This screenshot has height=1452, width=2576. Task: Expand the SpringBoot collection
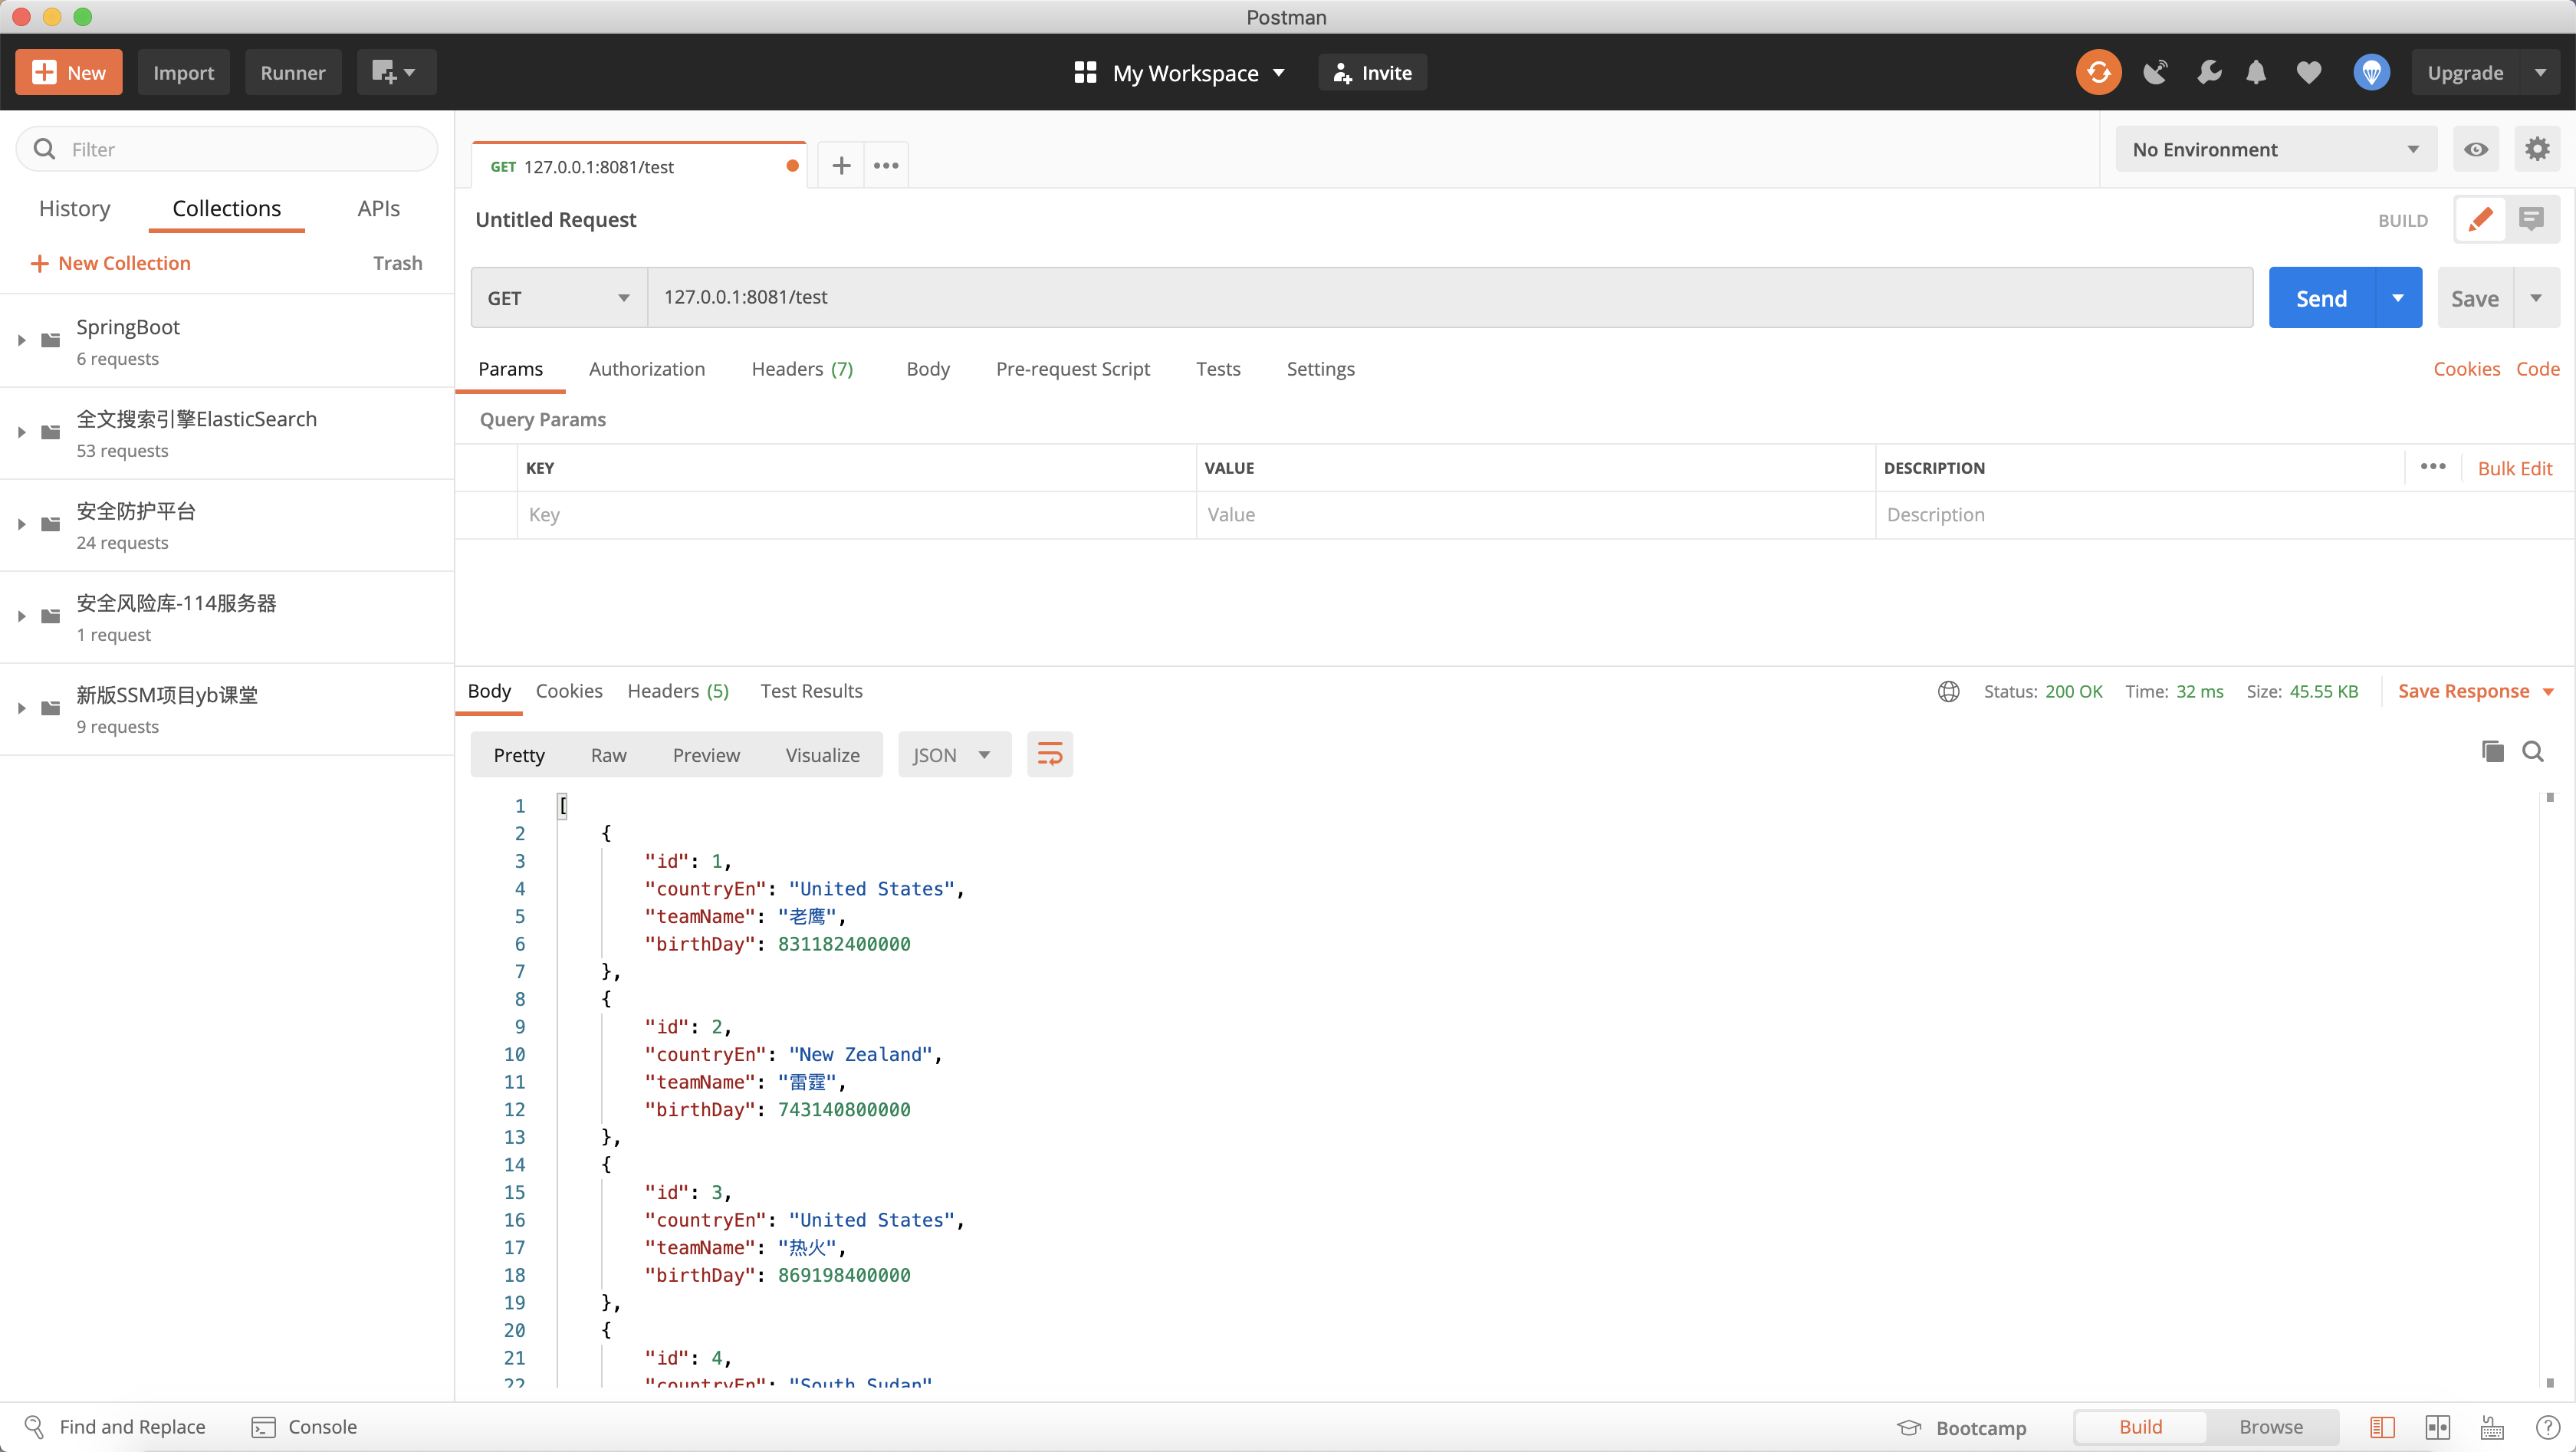[x=22, y=340]
